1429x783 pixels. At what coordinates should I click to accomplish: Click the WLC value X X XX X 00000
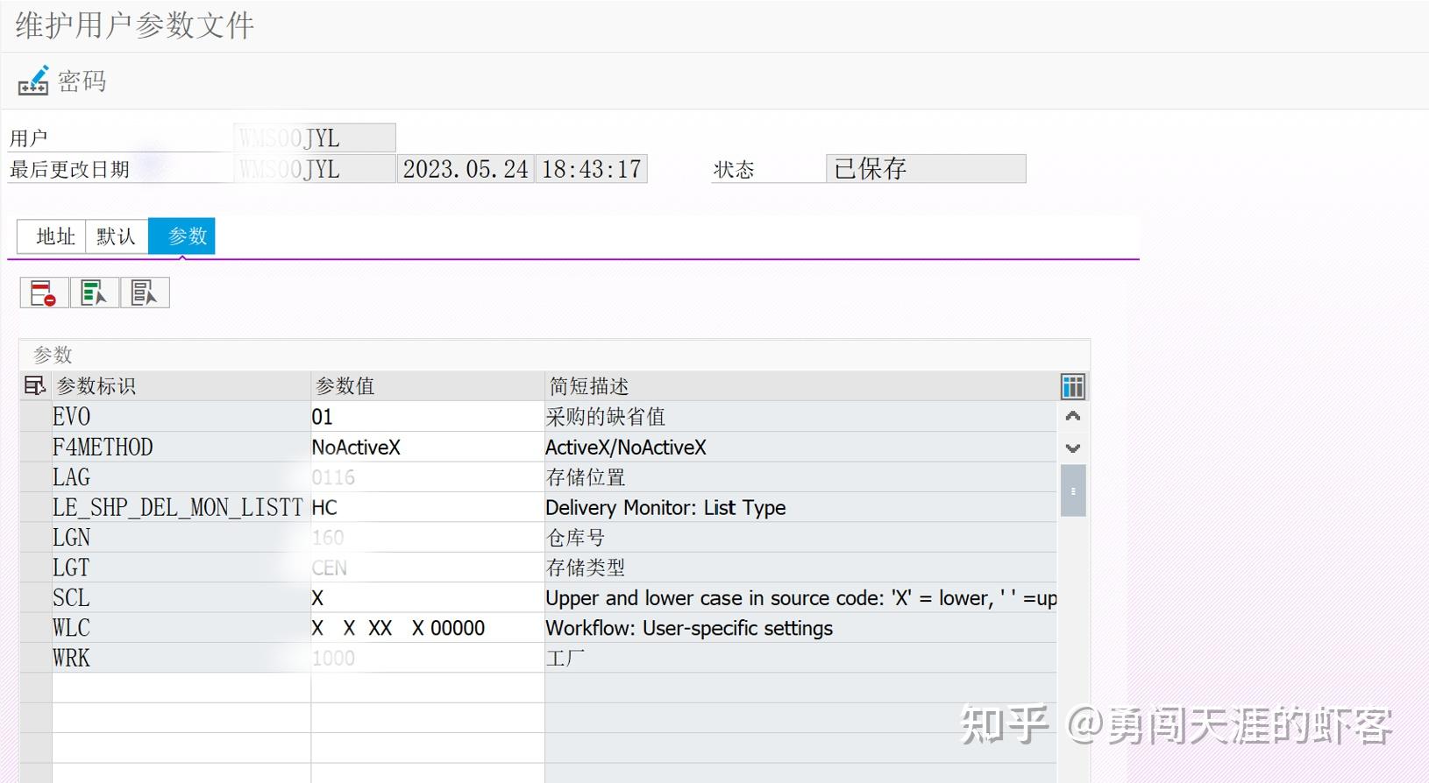(x=427, y=628)
